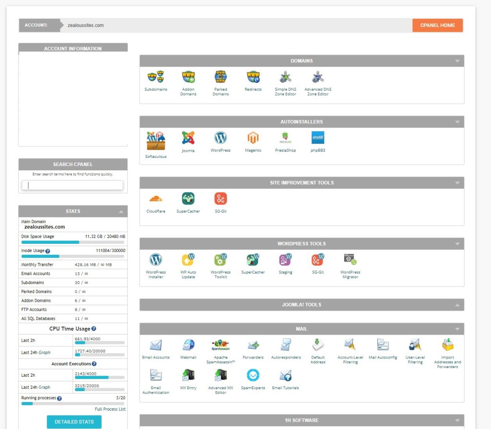Open SG-Git in Site Improvement Tools

(220, 199)
